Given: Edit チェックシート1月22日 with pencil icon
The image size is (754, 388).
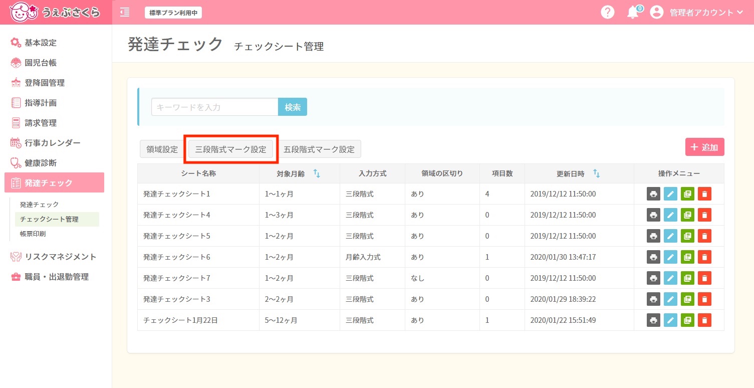Looking at the screenshot, I should point(670,320).
